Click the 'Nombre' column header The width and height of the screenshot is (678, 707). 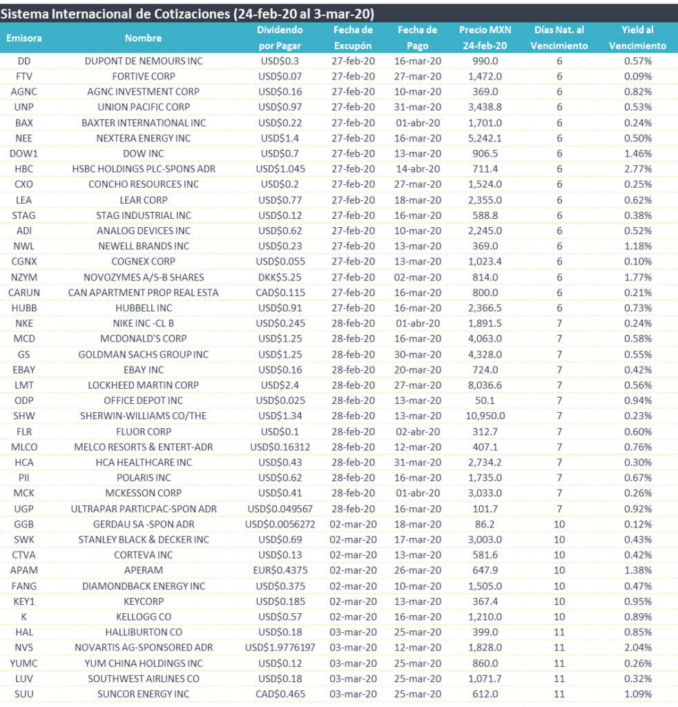coord(144,38)
